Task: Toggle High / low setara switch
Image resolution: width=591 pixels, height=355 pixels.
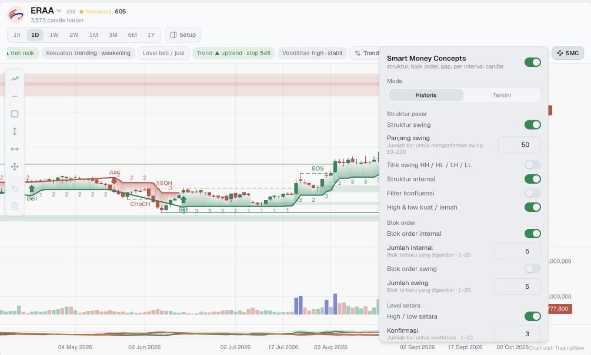Action: (x=533, y=316)
